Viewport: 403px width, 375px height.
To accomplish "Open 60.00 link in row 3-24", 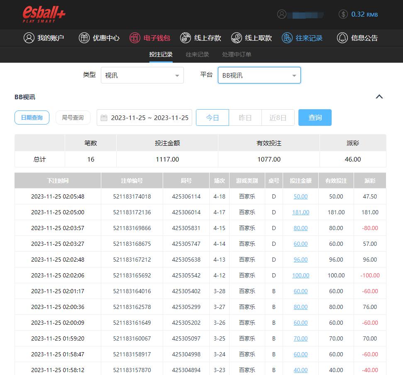I will [x=300, y=354].
